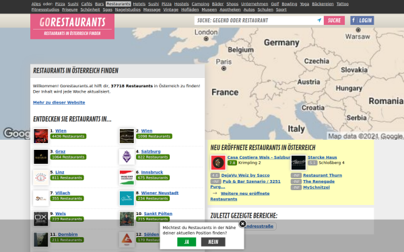The image size is (404, 252).
Task: Choose JA in the location prompt
Action: [x=187, y=242]
